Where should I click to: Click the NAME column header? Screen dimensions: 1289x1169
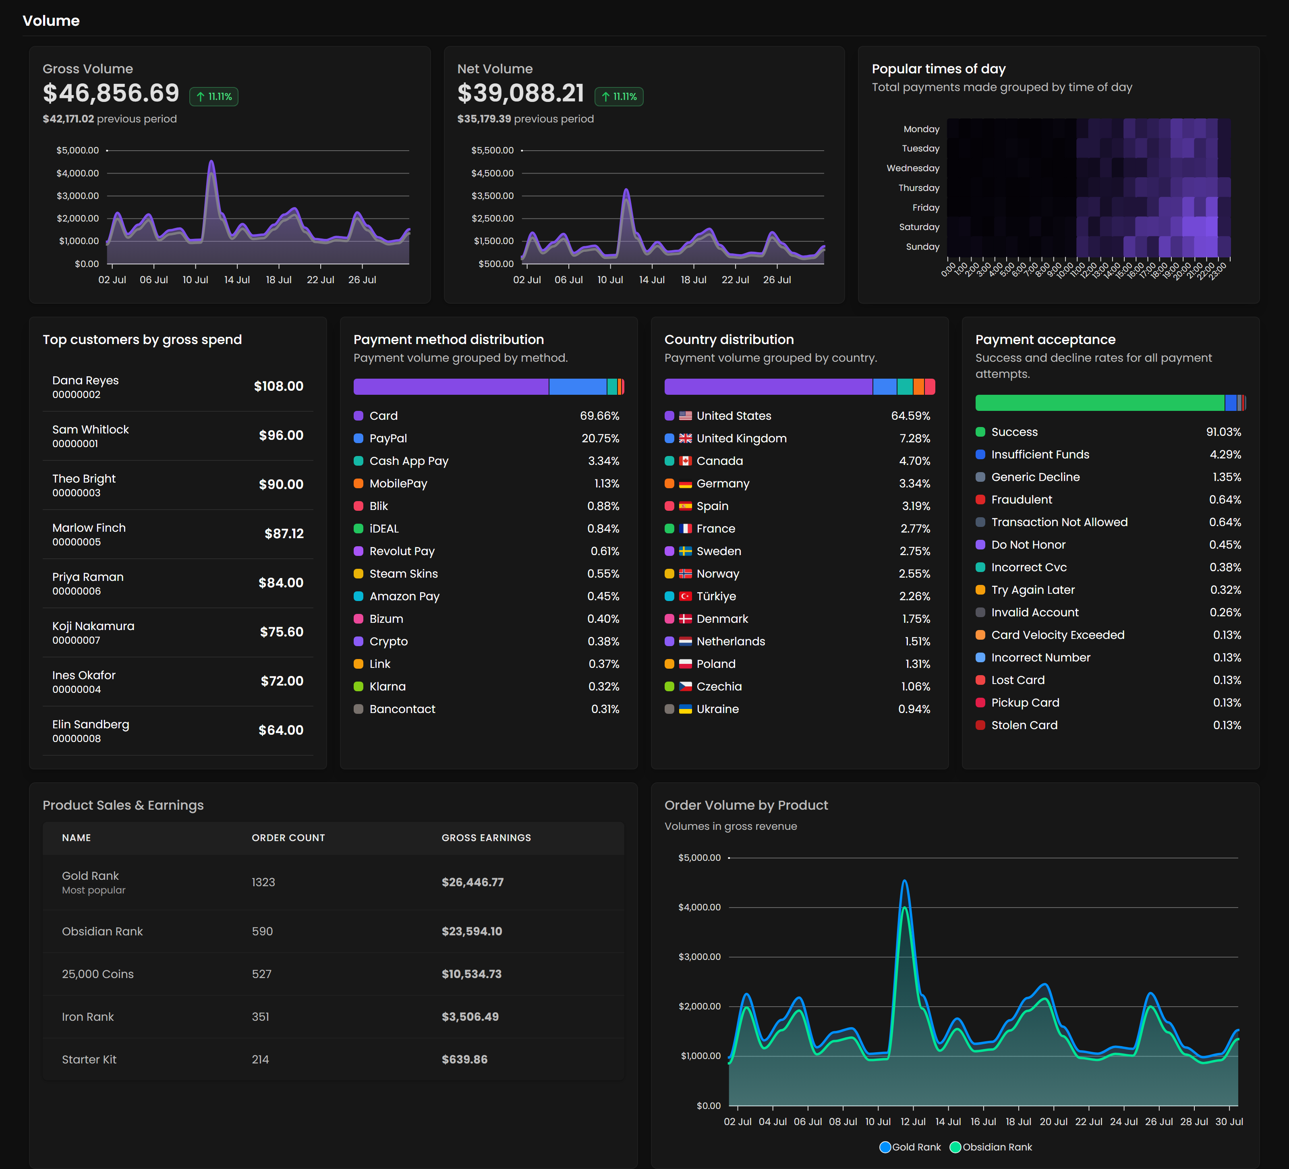[x=76, y=838]
